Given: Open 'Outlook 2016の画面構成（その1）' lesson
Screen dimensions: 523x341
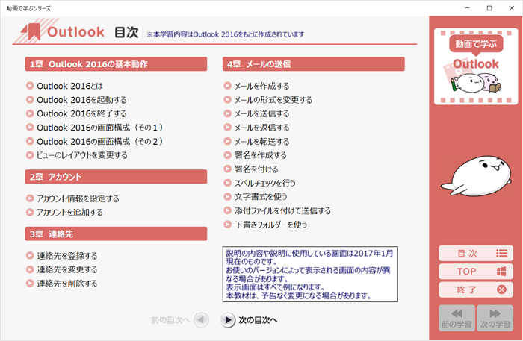Looking at the screenshot, I should 100,128.
